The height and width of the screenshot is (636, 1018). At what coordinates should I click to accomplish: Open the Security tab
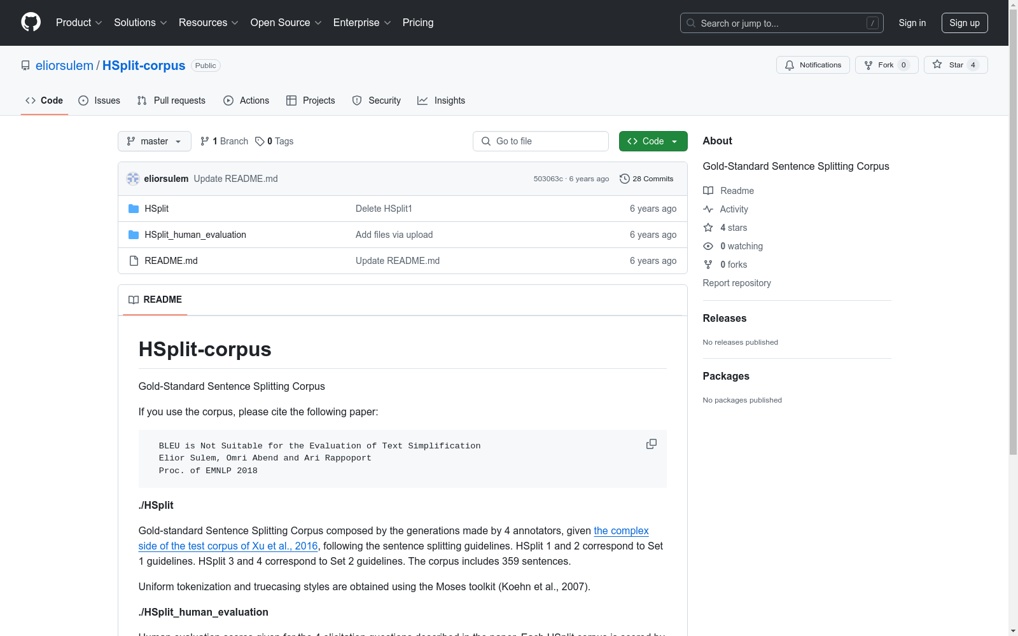tap(377, 100)
